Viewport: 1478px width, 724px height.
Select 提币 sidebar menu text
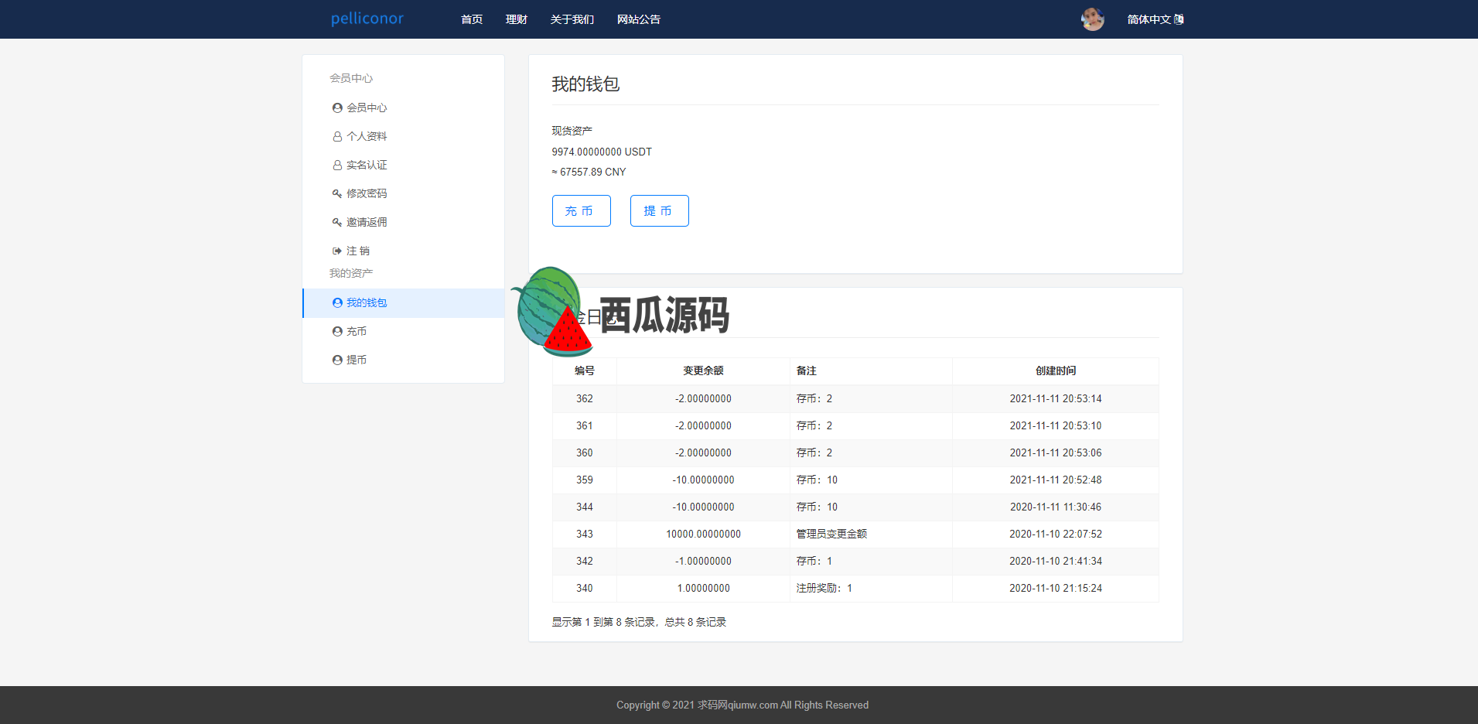coord(357,360)
